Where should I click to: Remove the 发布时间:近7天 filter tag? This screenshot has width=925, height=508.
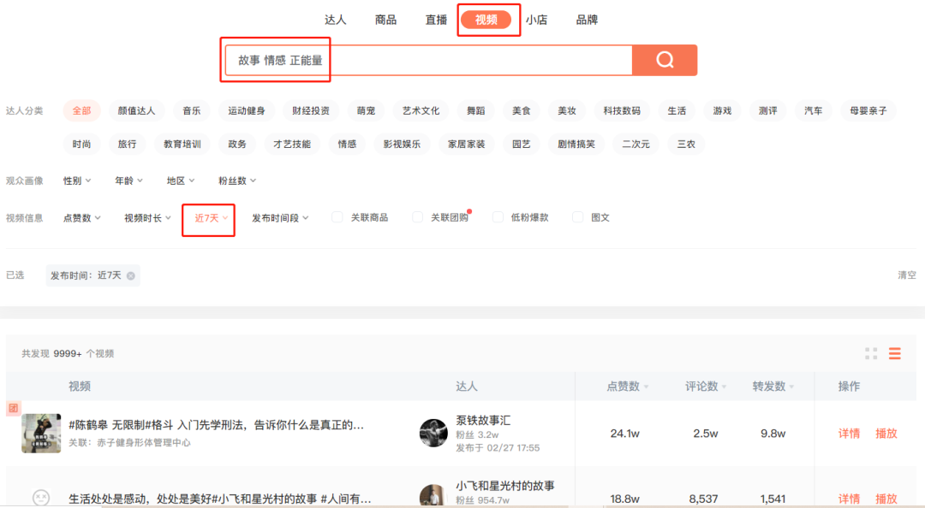click(131, 275)
